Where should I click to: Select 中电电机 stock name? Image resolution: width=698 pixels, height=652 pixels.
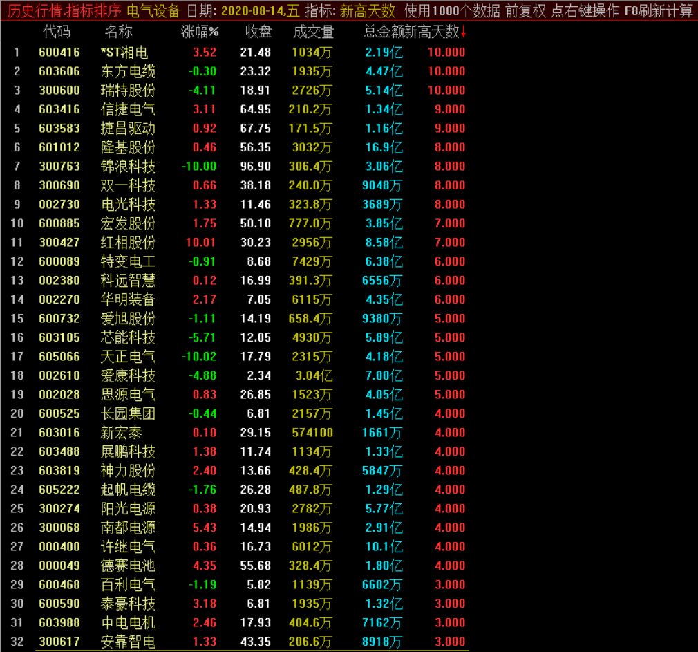pos(129,623)
